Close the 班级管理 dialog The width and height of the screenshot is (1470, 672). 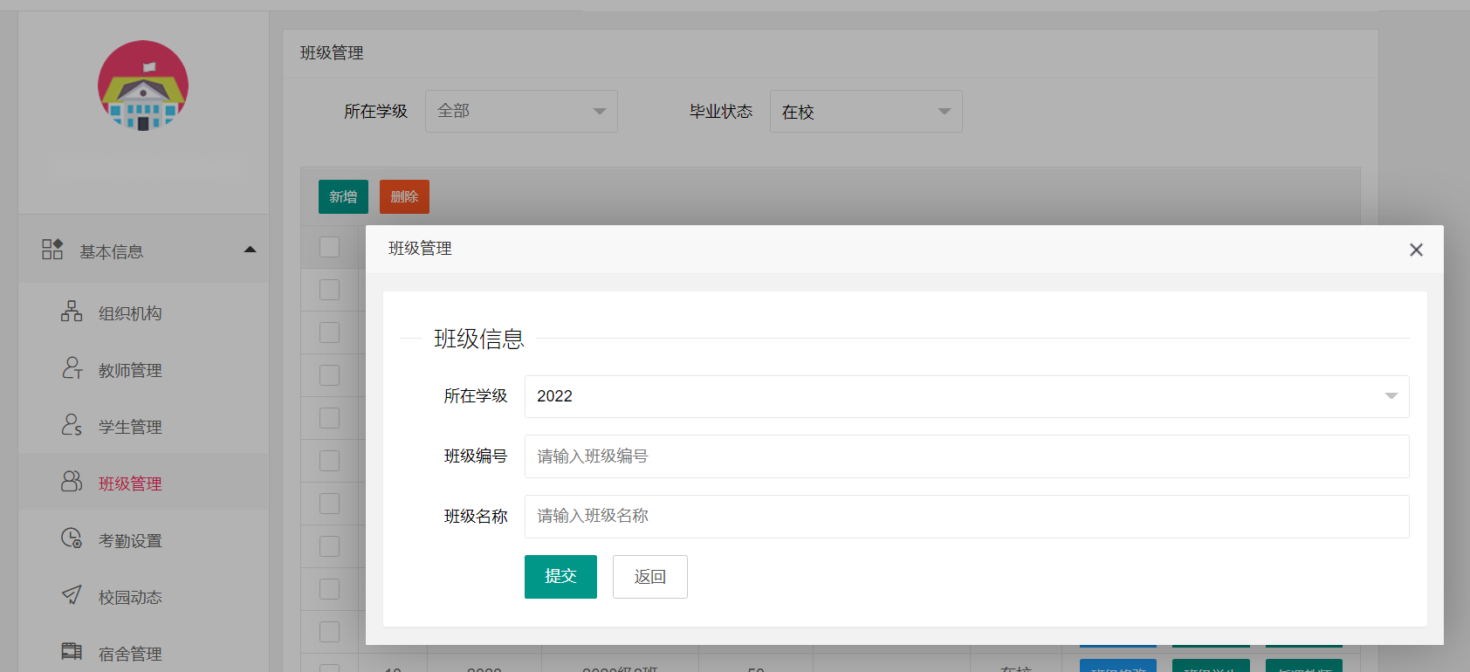[1416, 250]
